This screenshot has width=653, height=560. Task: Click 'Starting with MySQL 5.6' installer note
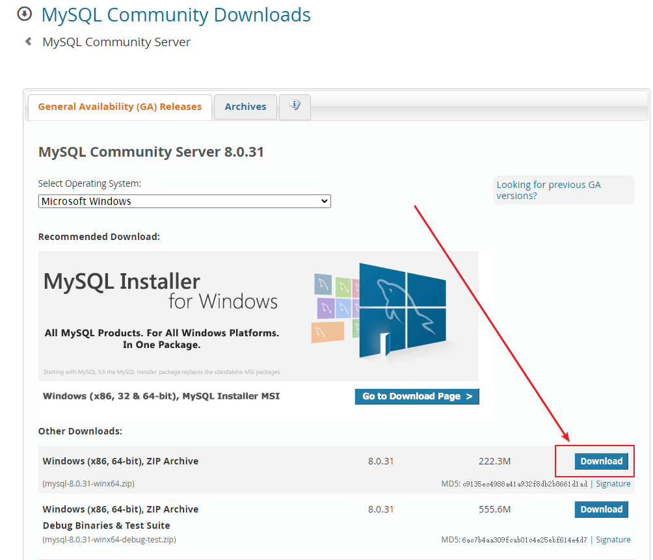pyautogui.click(x=162, y=372)
